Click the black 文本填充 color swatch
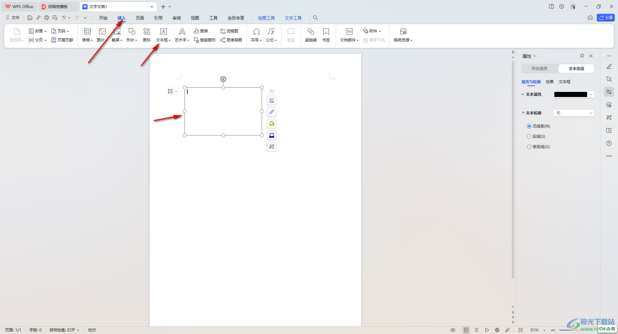The image size is (618, 334). click(570, 94)
